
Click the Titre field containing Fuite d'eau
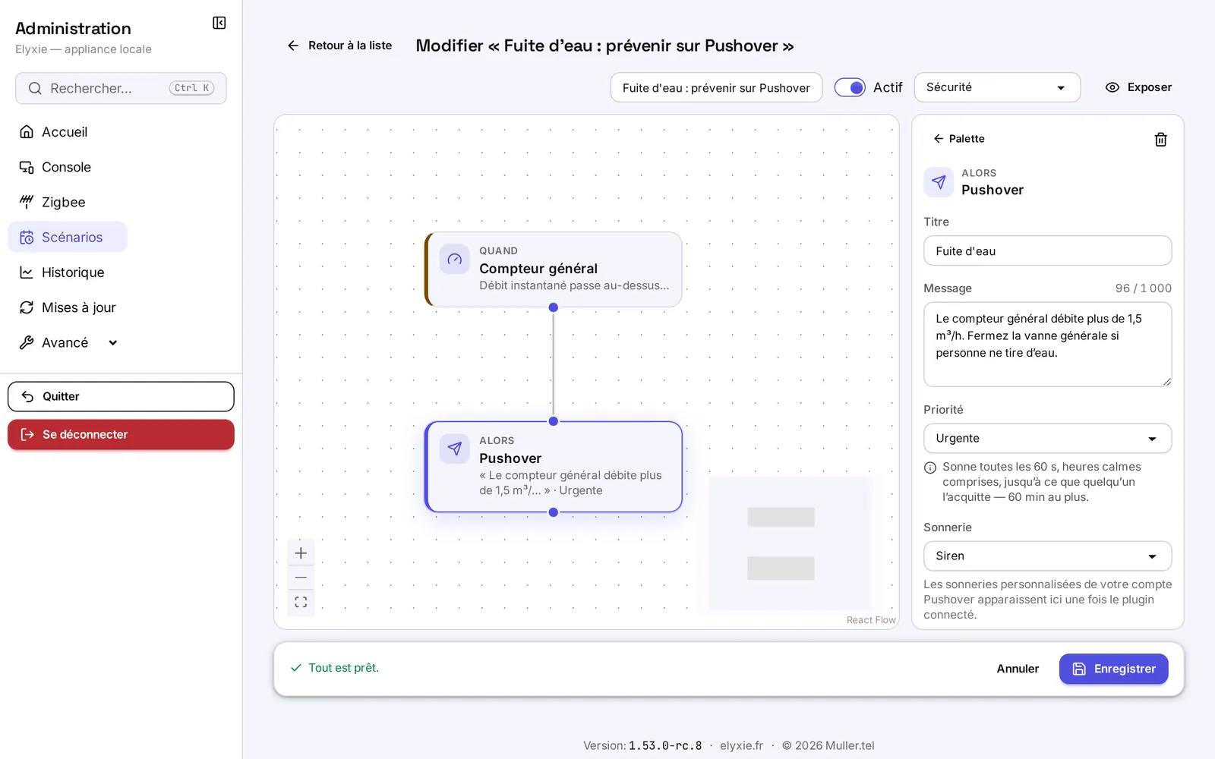1047,250
